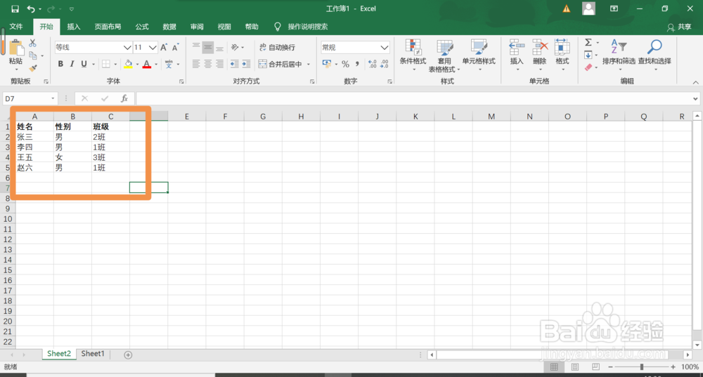Insert function with fx icon
Screen dimensions: 703x377
[x=124, y=98]
